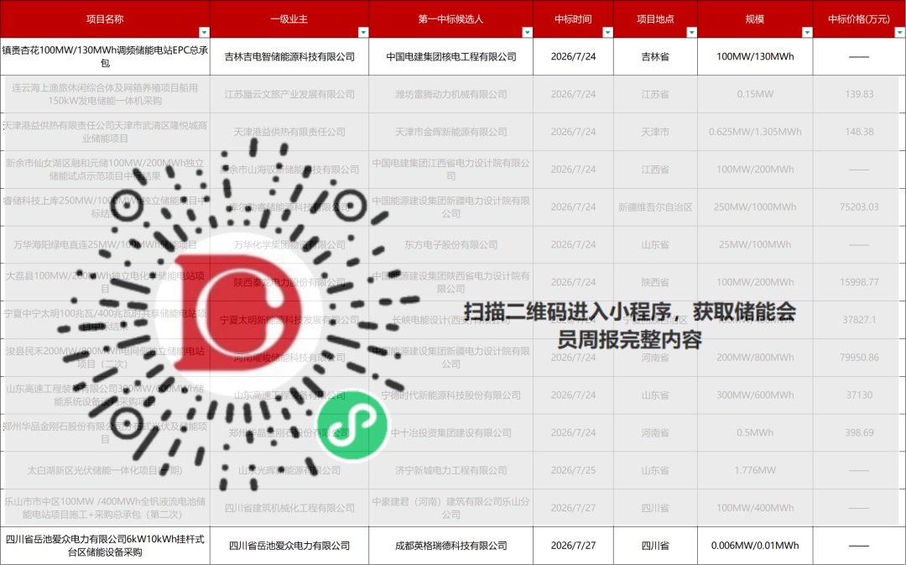Screen dimensions: 906x565
Task: Select the 2026/7/24 date in 吉林省 row
Action: pyautogui.click(x=573, y=57)
